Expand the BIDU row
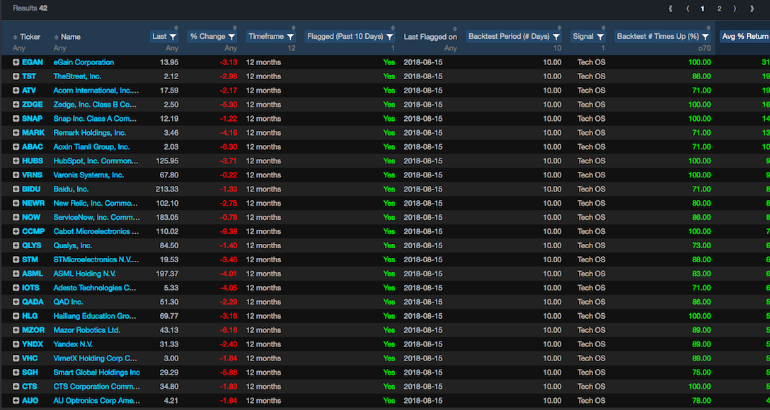The image size is (770, 410). [x=16, y=189]
